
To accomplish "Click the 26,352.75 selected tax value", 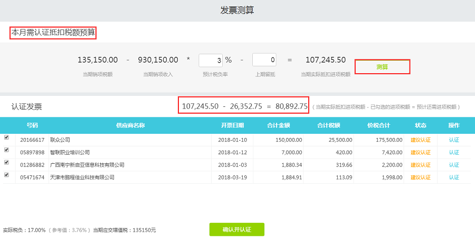I will [246, 106].
